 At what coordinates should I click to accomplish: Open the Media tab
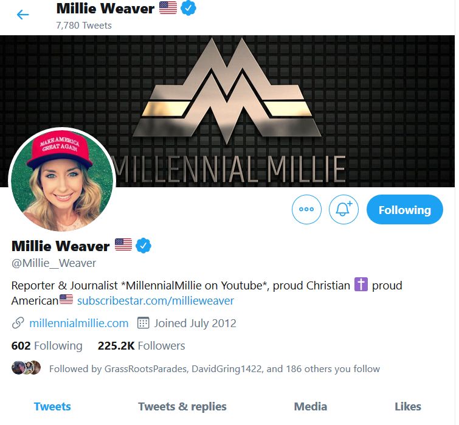310,407
